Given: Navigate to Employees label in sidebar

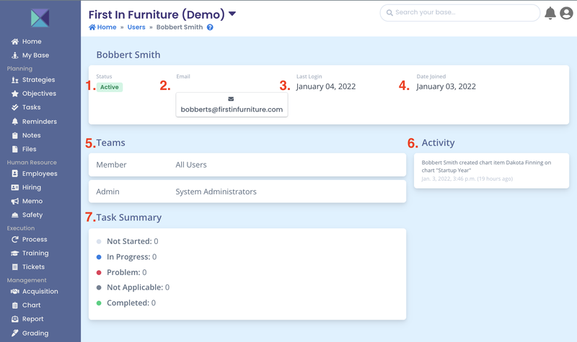Looking at the screenshot, I should [40, 174].
